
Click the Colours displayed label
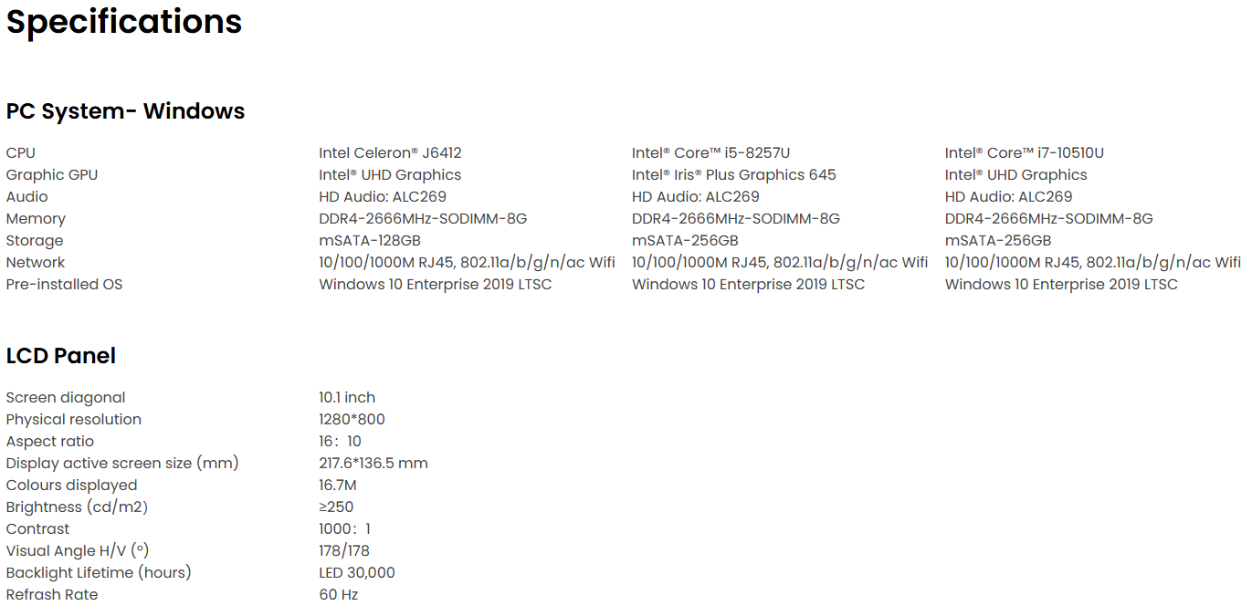71,486
